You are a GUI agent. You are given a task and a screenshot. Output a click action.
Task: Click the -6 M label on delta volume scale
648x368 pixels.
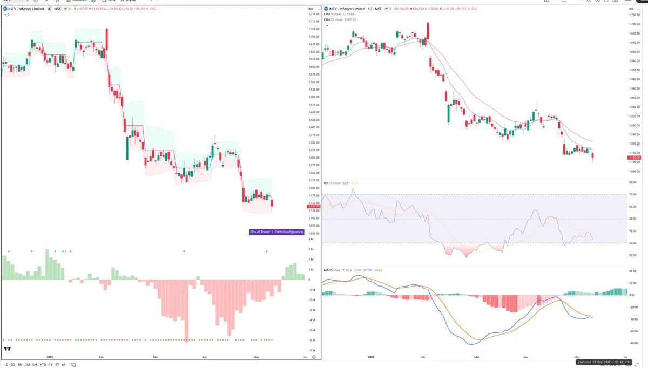tap(312, 340)
